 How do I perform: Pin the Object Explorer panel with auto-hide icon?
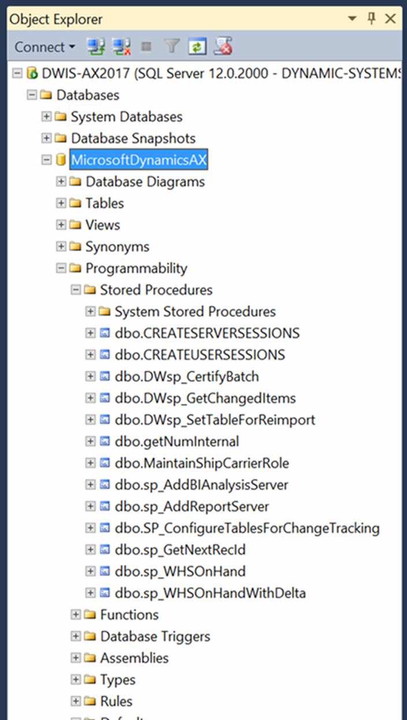[372, 19]
